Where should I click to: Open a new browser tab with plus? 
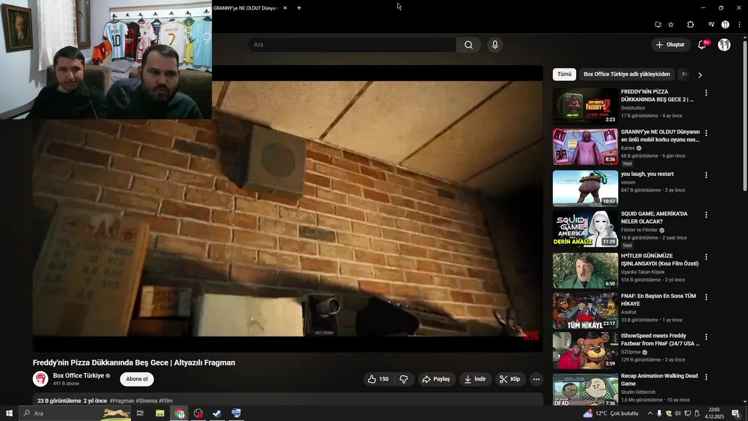tap(299, 8)
